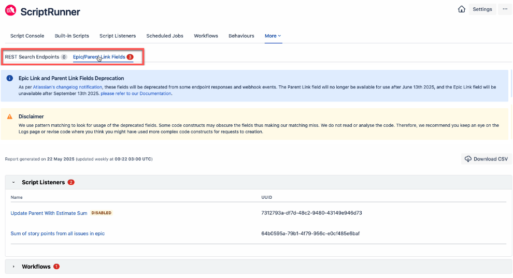The width and height of the screenshot is (513, 278).
Task: Click the count badge 0 on REST Search Endpoints
Action: [x=64, y=57]
